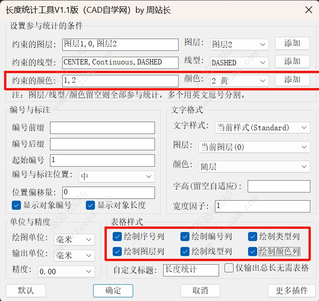The height and width of the screenshot is (301, 319).
Task: Toggle the 显示对象编号 checkbox
Action: tap(17, 205)
